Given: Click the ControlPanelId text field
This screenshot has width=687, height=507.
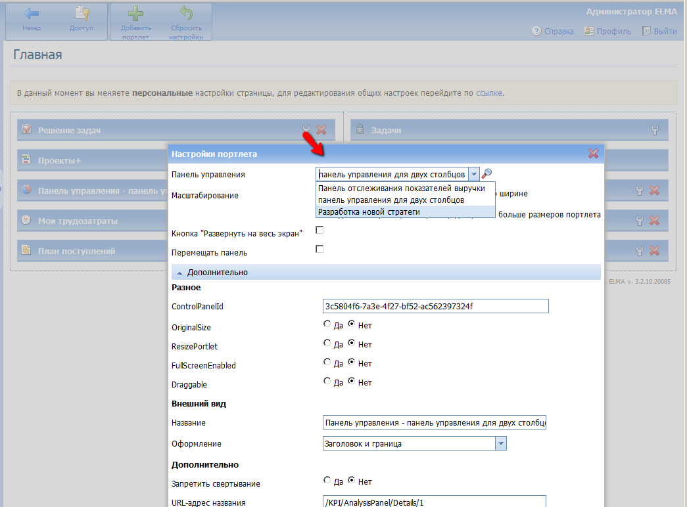Looking at the screenshot, I should [x=435, y=307].
